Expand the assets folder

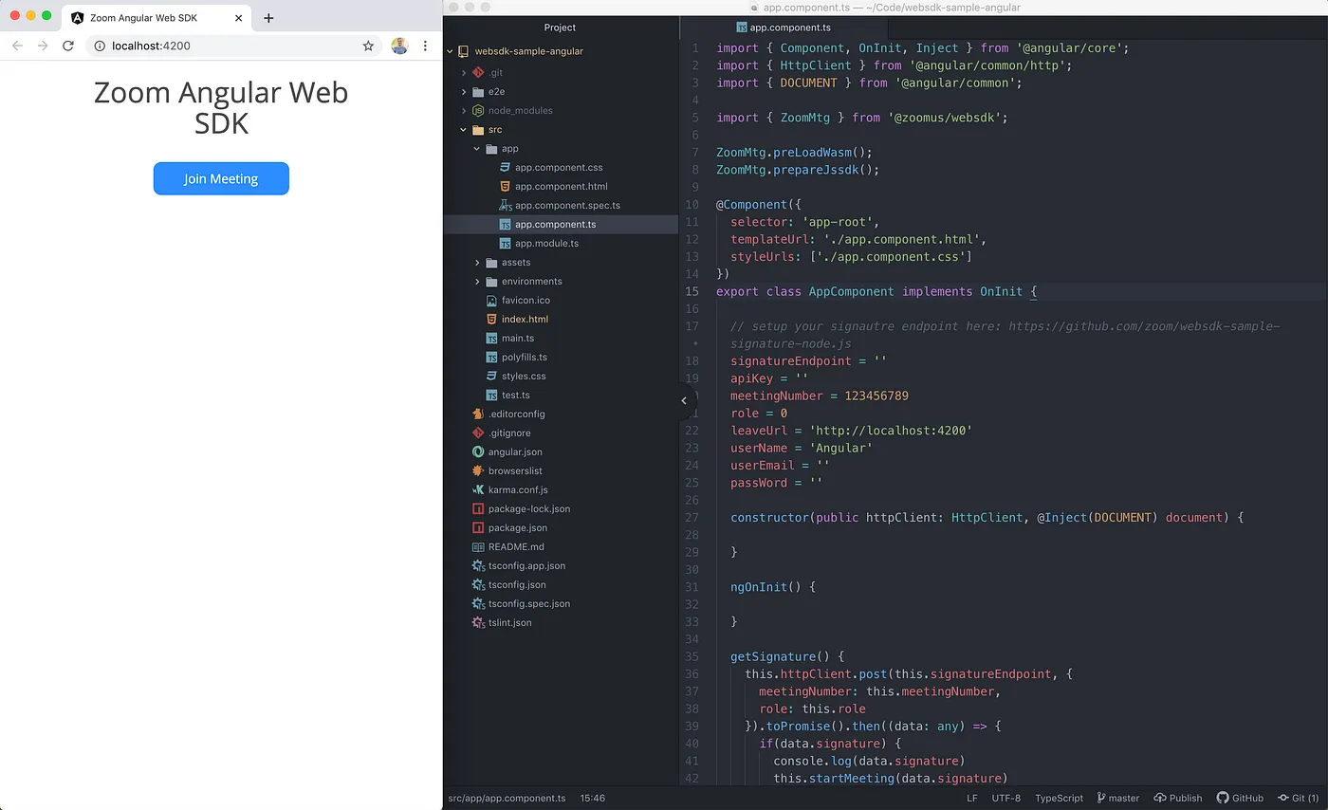(x=477, y=262)
